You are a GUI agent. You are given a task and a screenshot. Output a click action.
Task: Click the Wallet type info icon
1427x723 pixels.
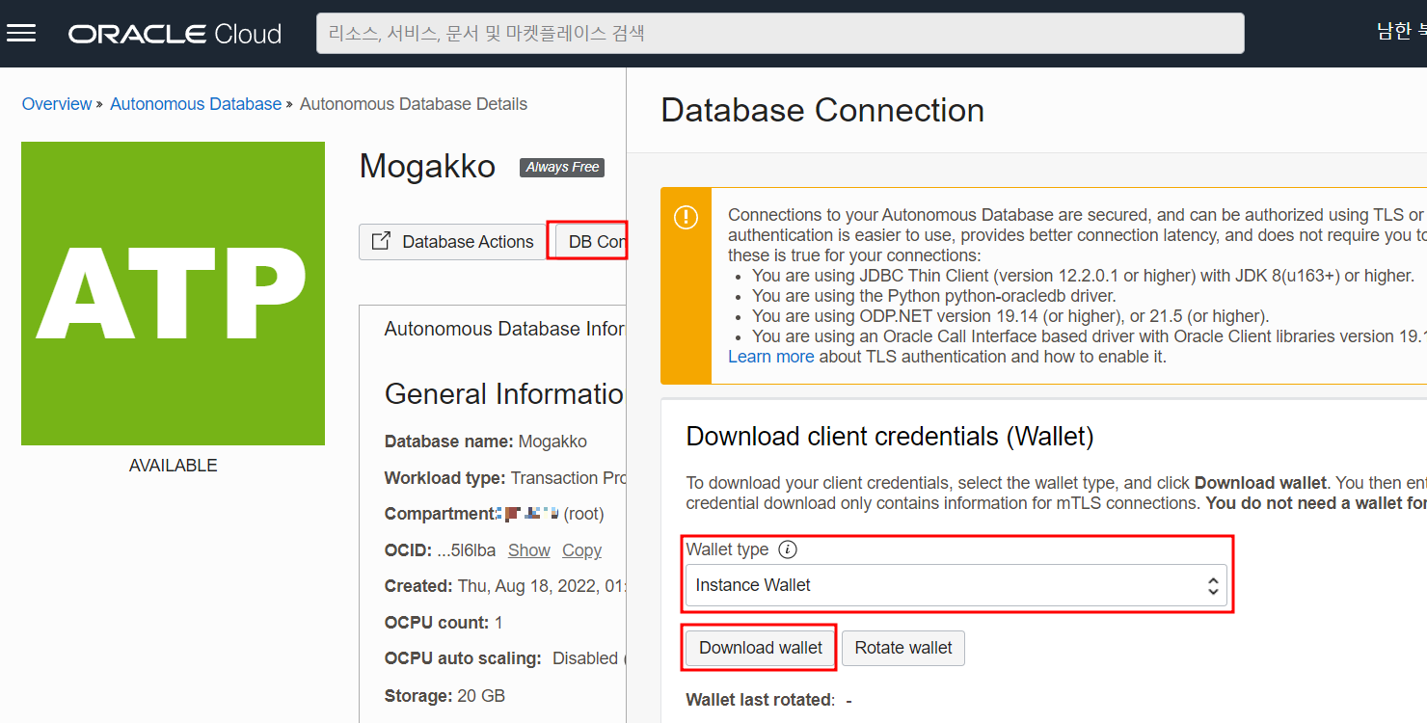(788, 549)
